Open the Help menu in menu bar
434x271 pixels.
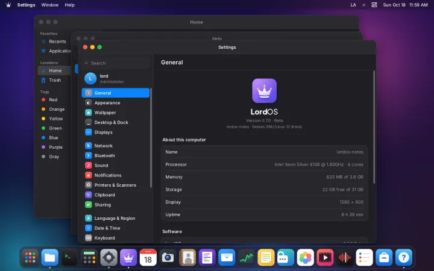tap(69, 5)
